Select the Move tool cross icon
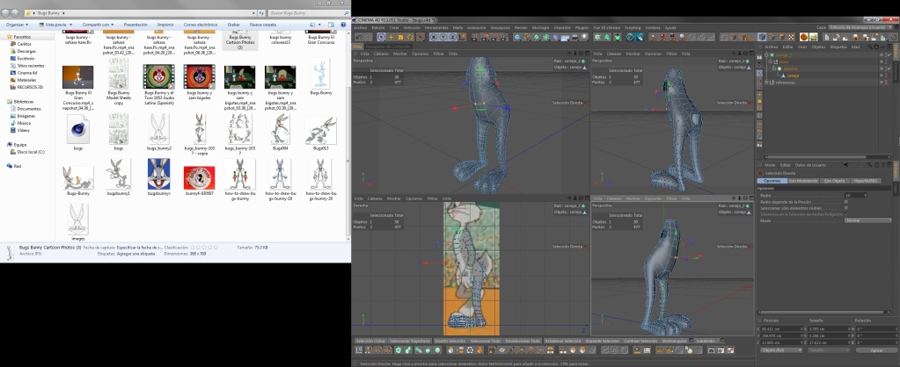The width and height of the screenshot is (900, 367). 391,37
